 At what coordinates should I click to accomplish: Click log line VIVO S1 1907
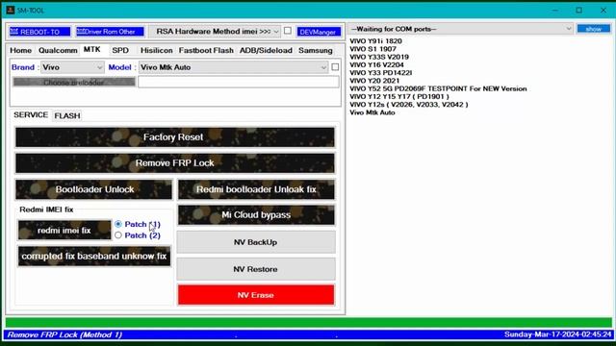tap(372, 49)
